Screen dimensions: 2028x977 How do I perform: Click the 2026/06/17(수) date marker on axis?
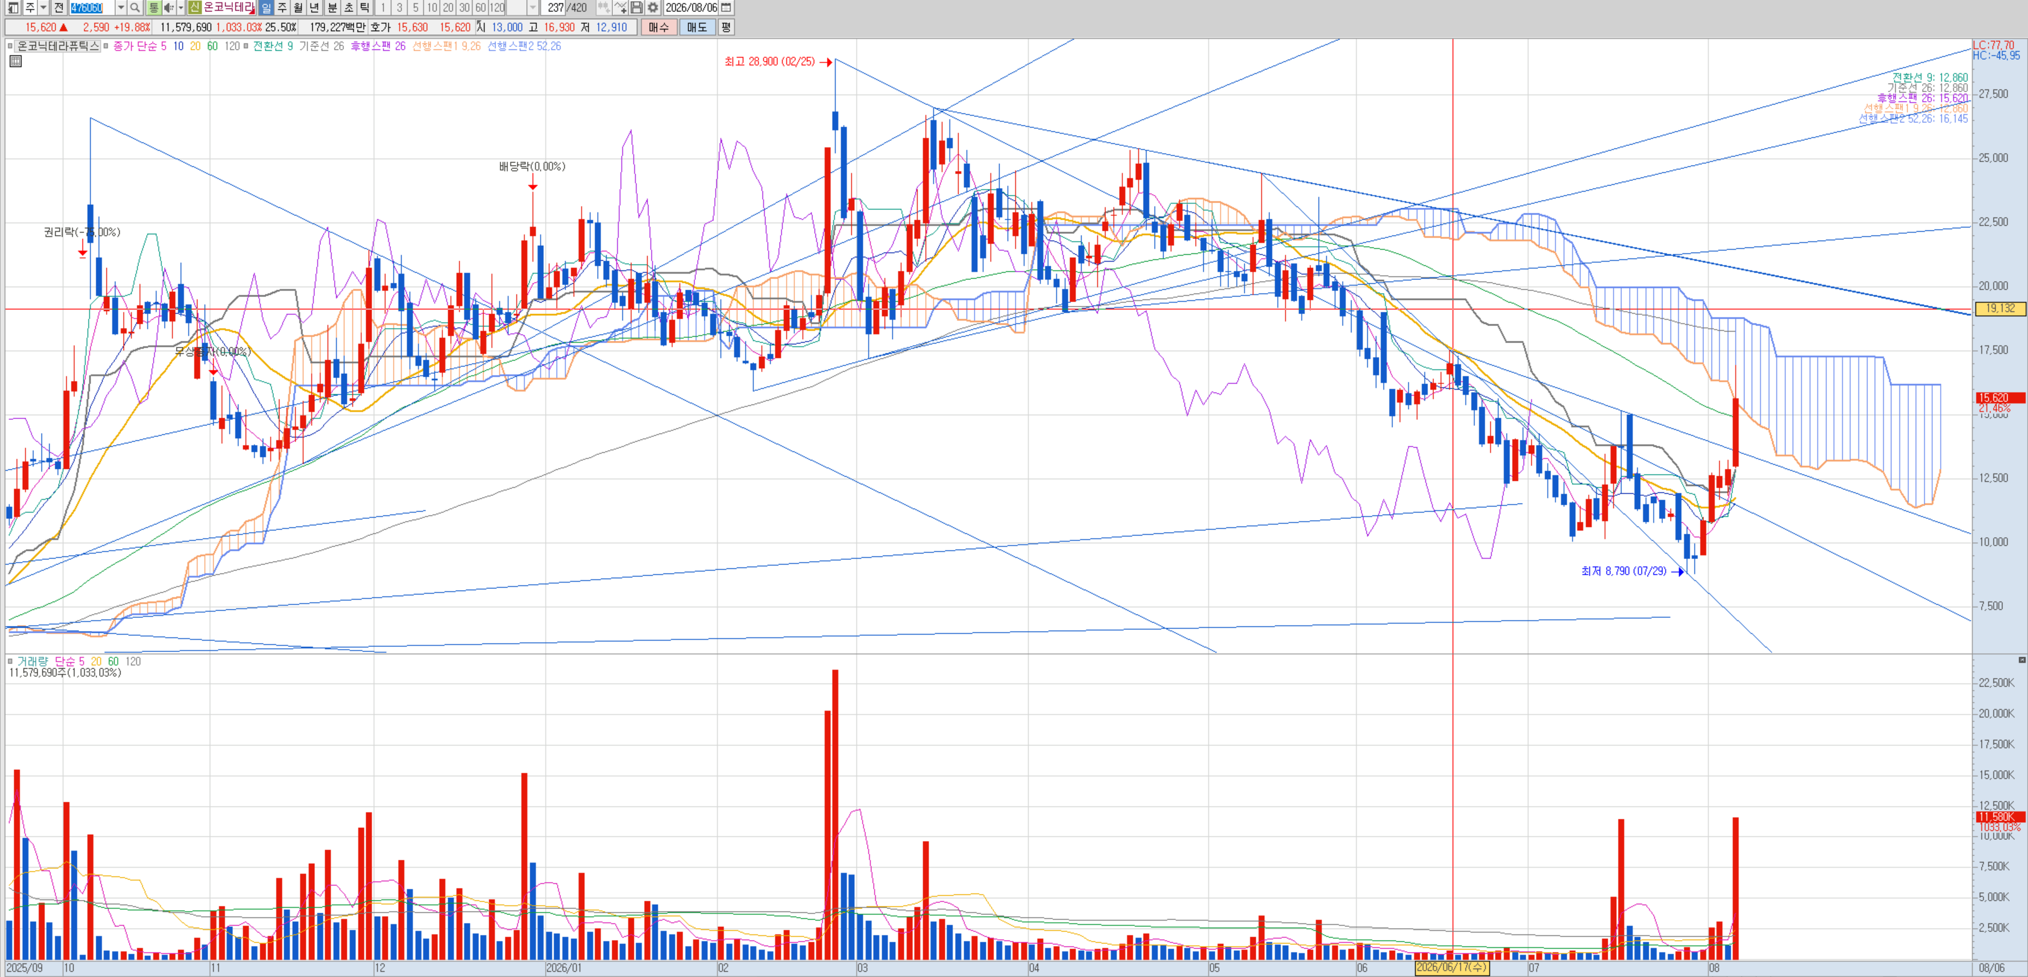coord(1452,967)
